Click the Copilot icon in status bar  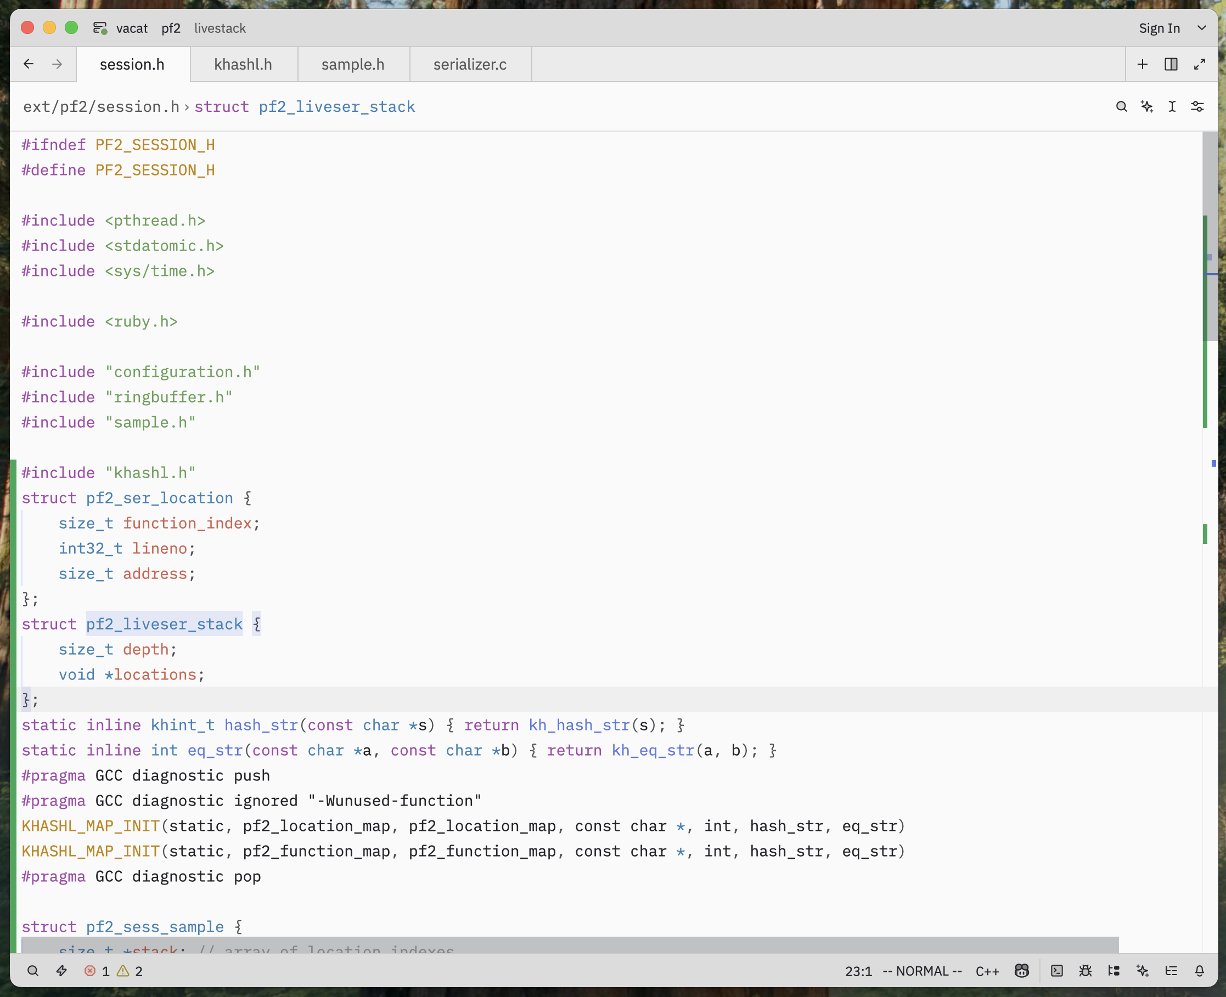1021,971
